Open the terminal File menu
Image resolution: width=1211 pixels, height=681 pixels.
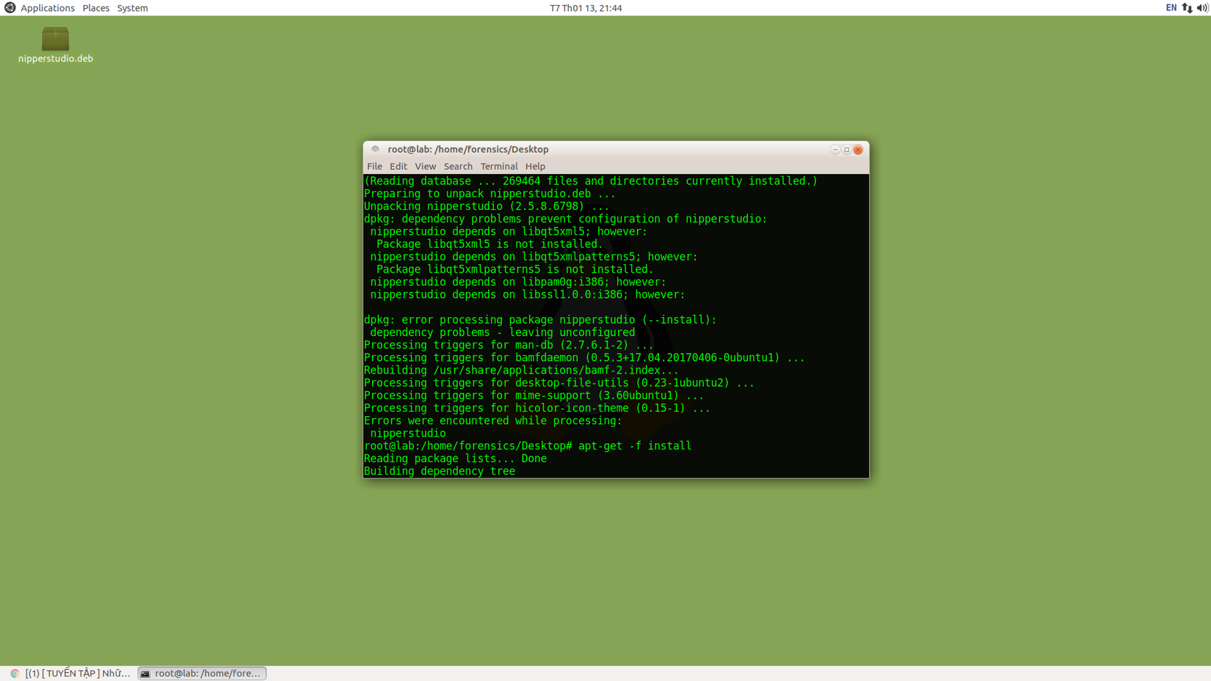click(374, 167)
